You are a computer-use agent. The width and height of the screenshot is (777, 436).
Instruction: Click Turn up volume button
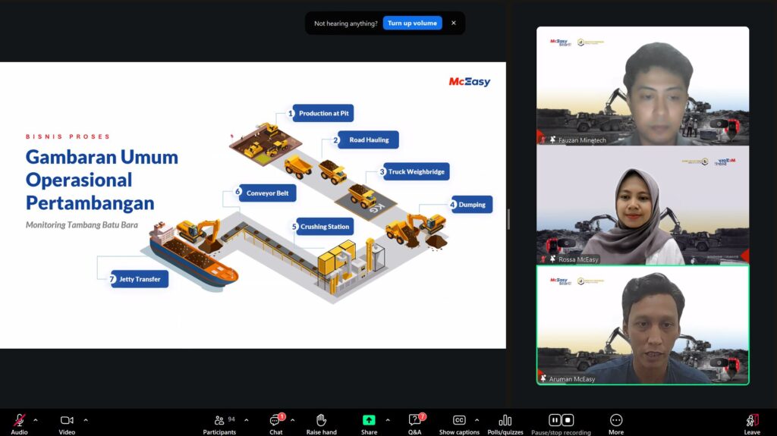click(412, 24)
